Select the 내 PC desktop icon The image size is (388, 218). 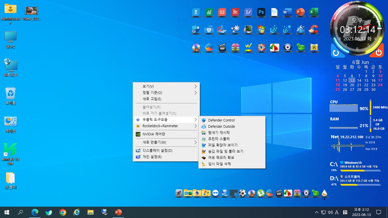[x=10, y=40]
